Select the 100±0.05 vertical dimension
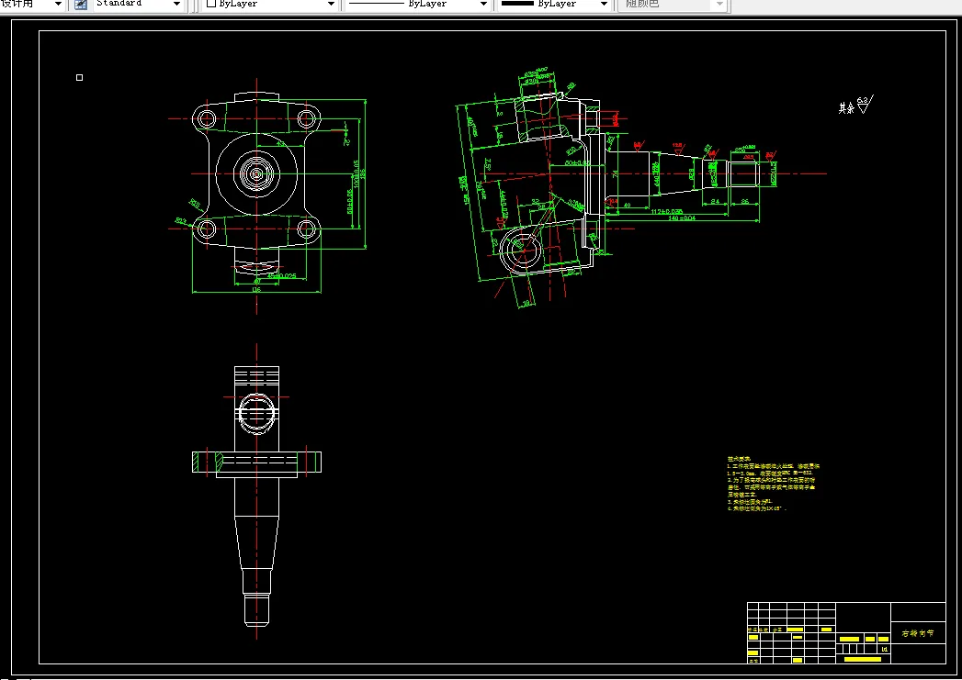This screenshot has width=962, height=680. click(356, 174)
